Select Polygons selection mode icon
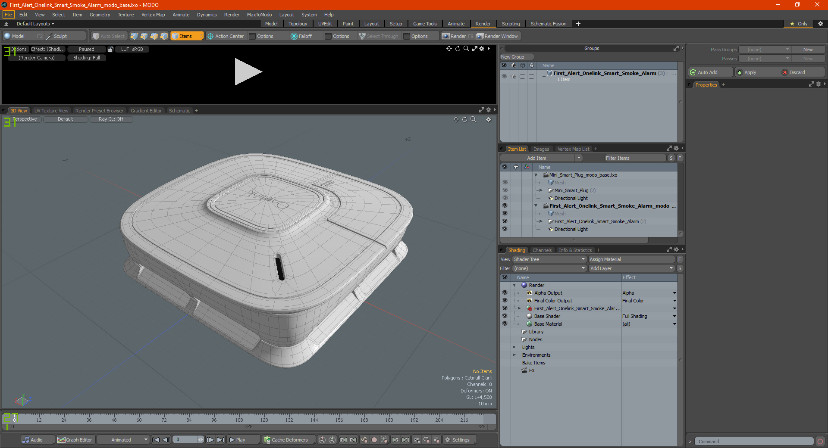This screenshot has height=448, width=828. [x=154, y=36]
